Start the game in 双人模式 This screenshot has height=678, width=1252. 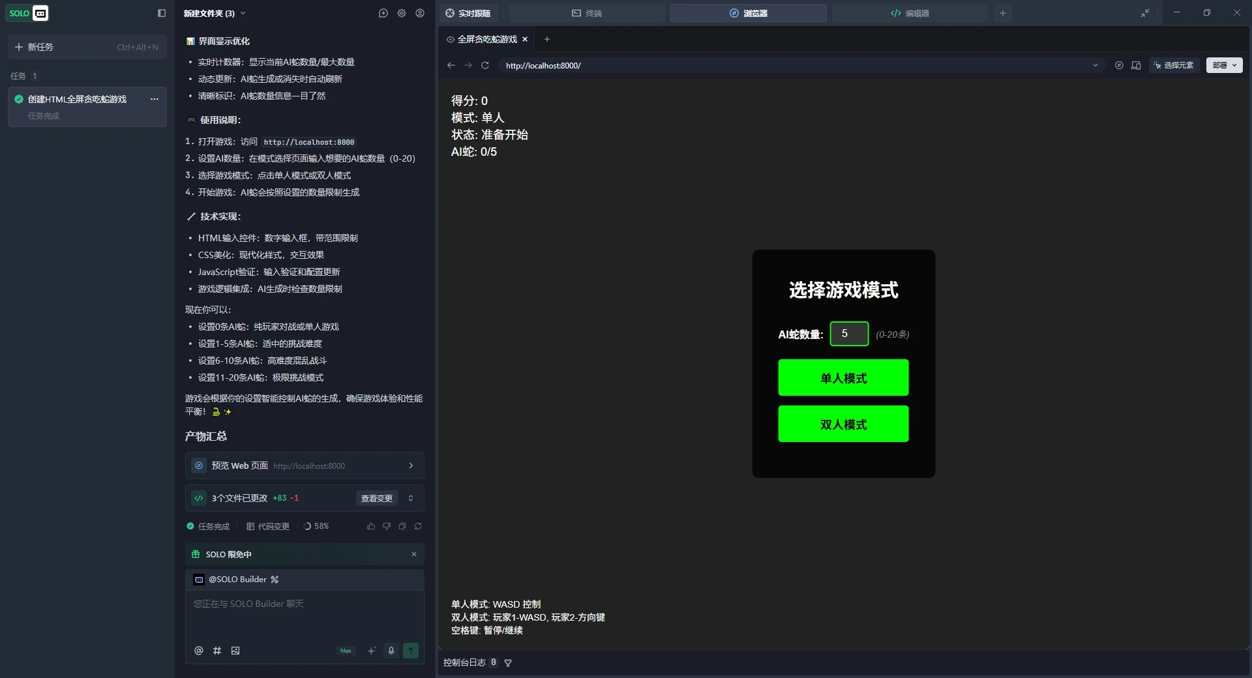843,424
